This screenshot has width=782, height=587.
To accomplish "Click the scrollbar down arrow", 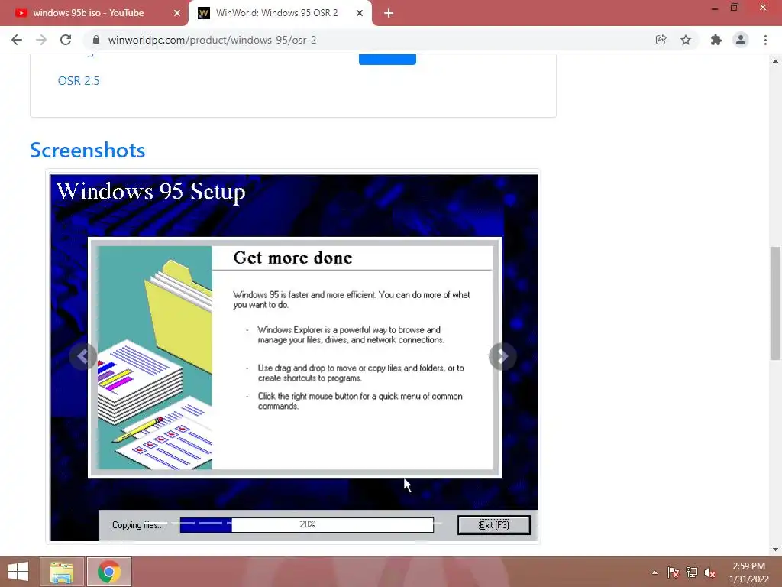I will (x=775, y=550).
